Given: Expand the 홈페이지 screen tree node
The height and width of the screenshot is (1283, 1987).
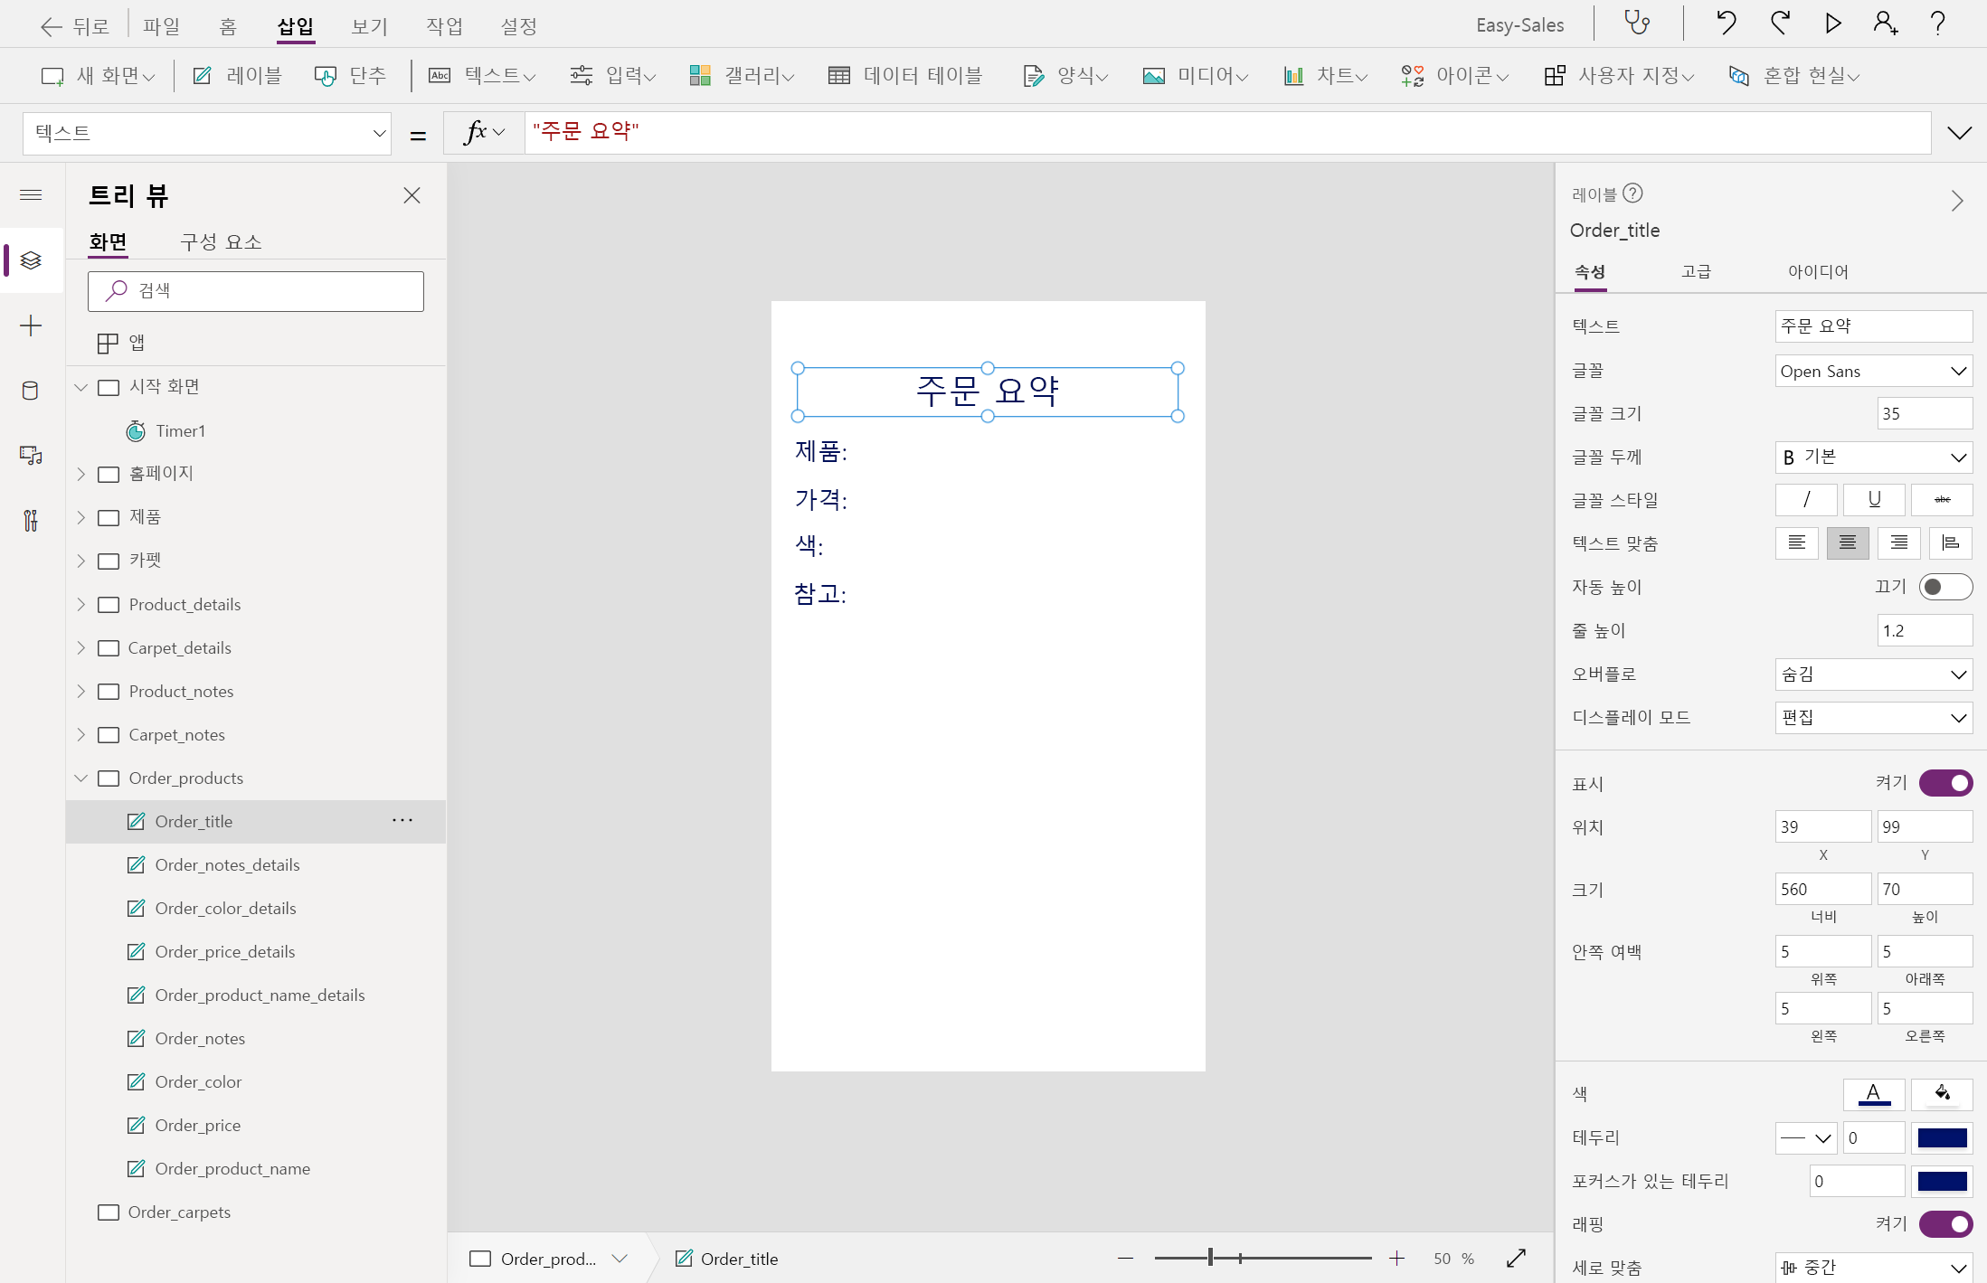Looking at the screenshot, I should click(x=81, y=474).
